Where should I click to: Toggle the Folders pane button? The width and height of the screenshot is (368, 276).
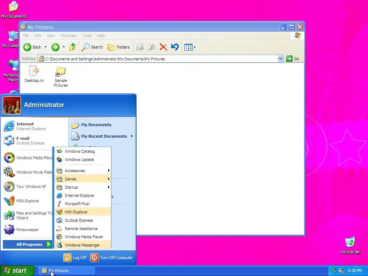tap(119, 47)
